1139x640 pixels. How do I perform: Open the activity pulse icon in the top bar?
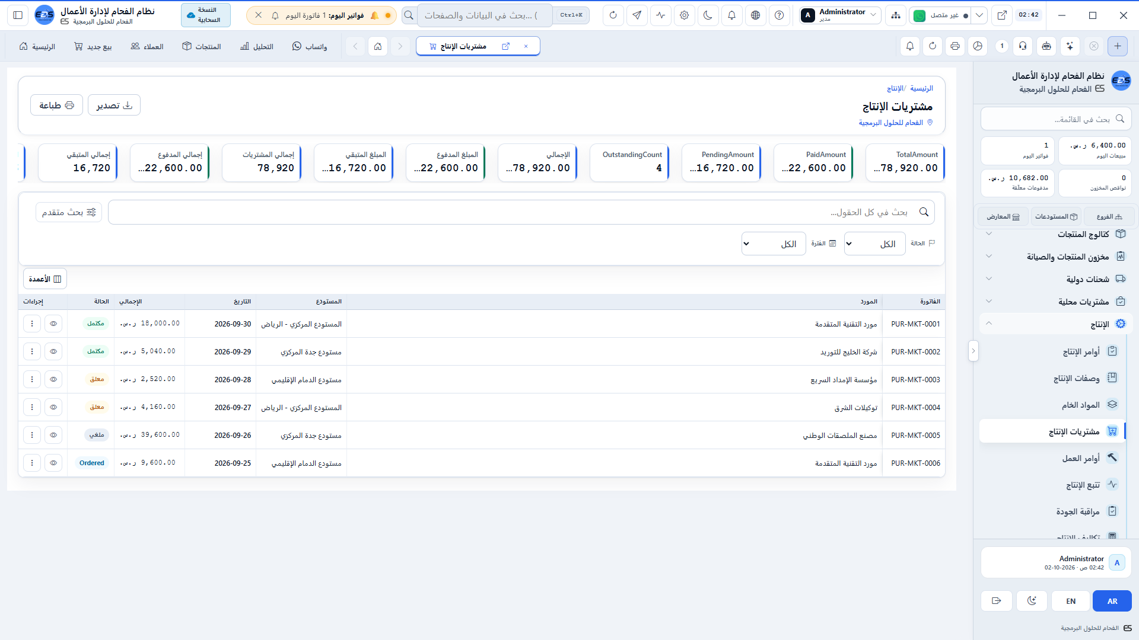[x=661, y=15]
